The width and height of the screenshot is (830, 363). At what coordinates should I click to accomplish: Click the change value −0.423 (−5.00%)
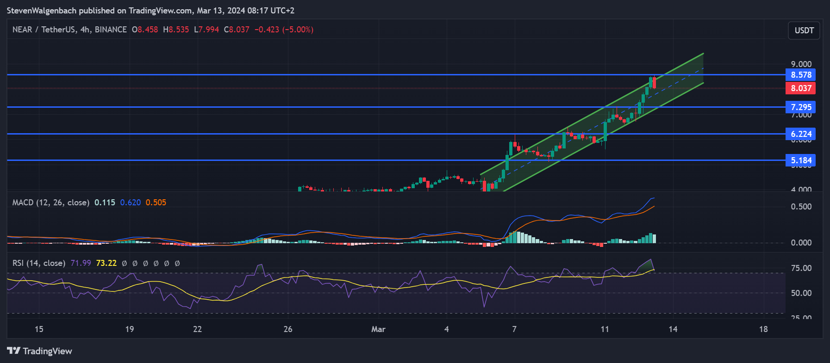tap(284, 30)
